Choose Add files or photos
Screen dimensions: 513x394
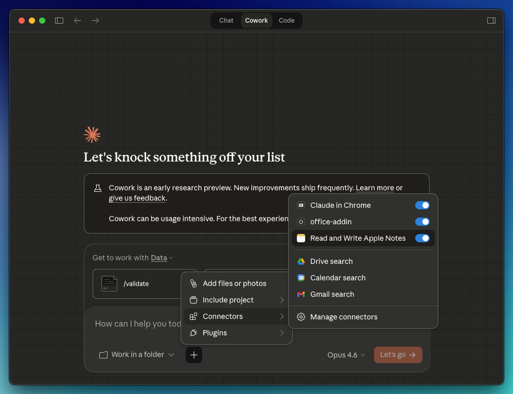[x=236, y=283]
